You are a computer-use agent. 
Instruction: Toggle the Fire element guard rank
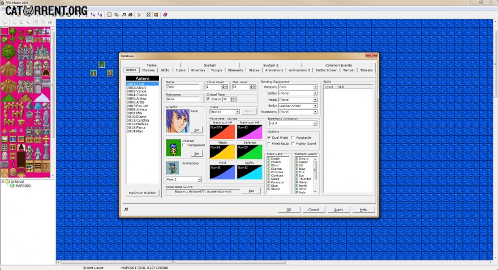point(297,172)
